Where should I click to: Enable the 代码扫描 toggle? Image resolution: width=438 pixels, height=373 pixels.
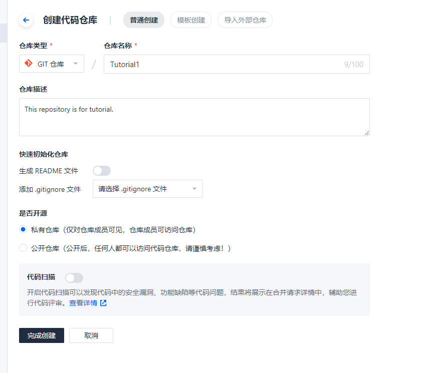pyautogui.click(x=74, y=277)
